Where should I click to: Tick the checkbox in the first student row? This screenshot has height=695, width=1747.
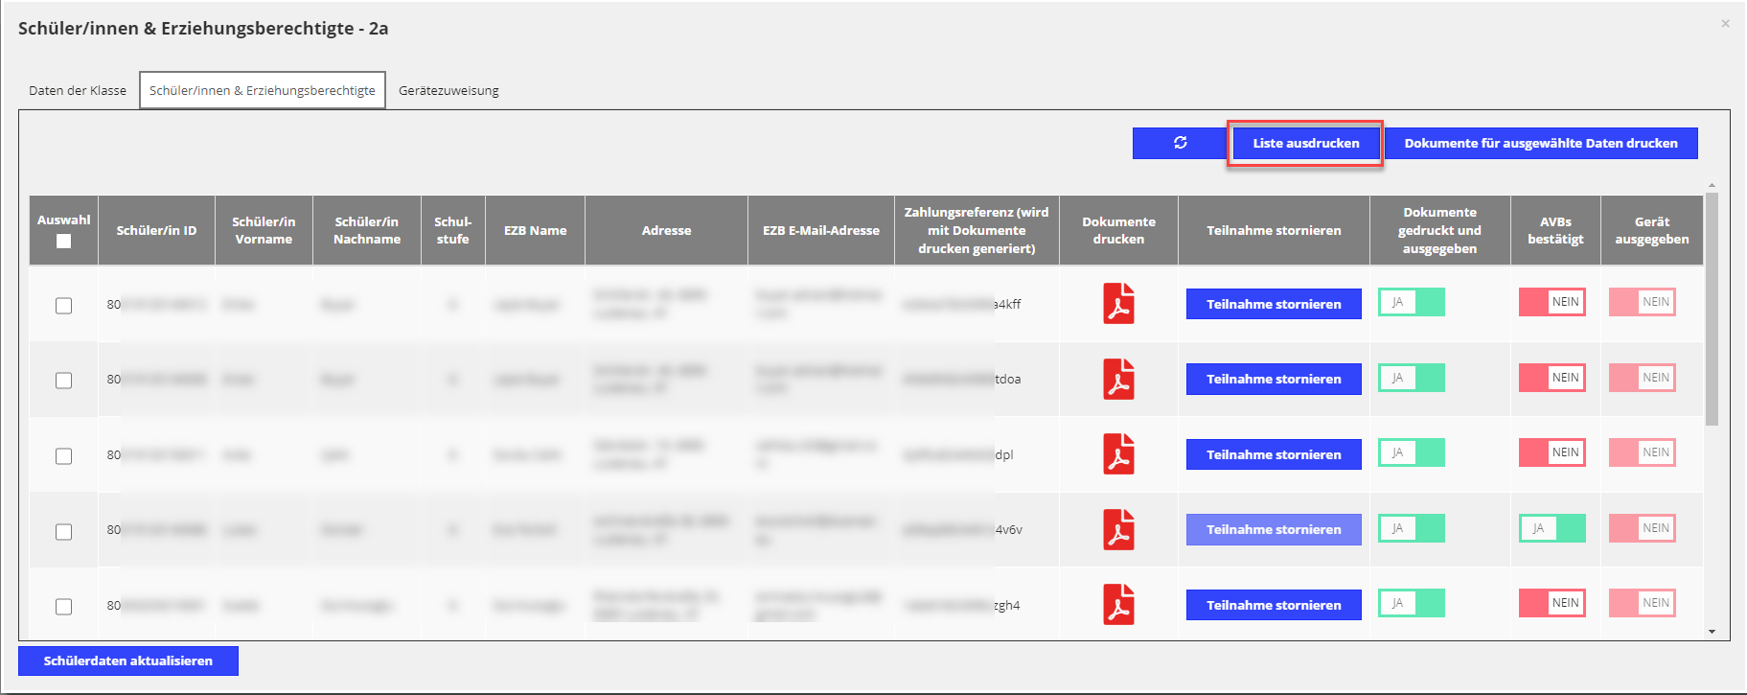[x=63, y=306]
